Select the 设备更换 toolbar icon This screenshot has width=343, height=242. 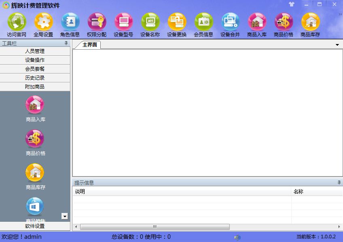click(x=177, y=22)
